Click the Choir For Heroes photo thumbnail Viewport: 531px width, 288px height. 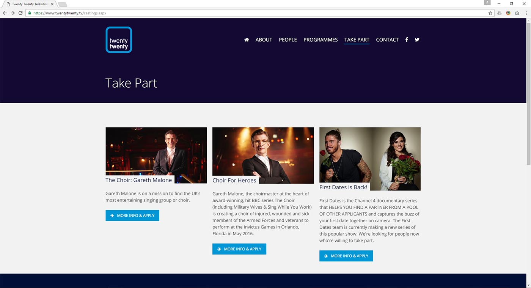click(263, 155)
